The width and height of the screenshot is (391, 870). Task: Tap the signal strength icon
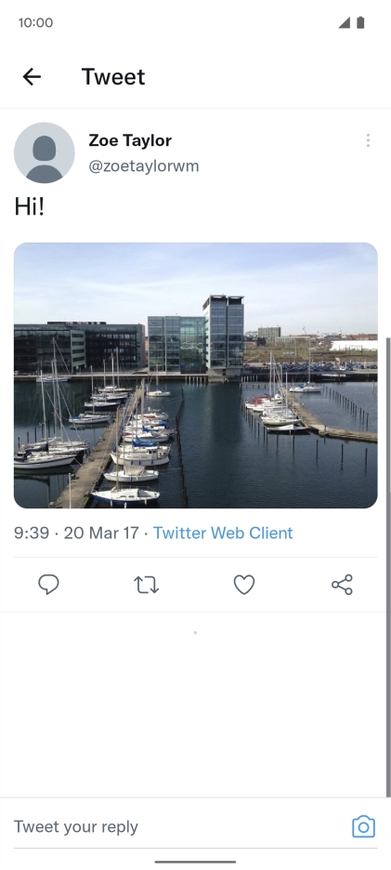click(x=345, y=22)
